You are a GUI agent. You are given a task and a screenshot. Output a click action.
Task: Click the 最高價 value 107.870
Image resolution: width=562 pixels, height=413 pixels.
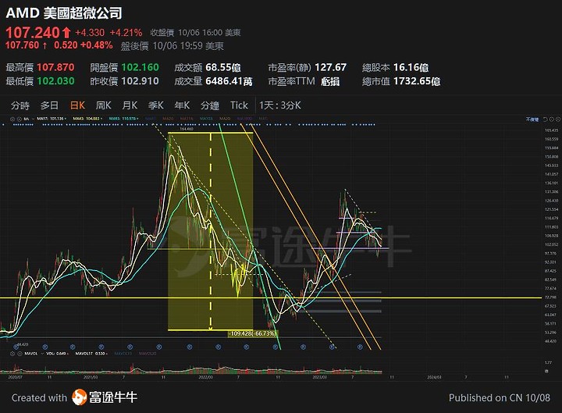click(55, 67)
